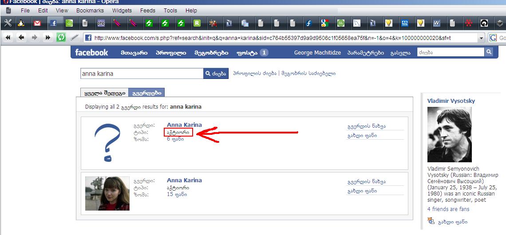Open მეგობრები in the Facebook header
This screenshot has width=506, height=235.
(x=211, y=53)
